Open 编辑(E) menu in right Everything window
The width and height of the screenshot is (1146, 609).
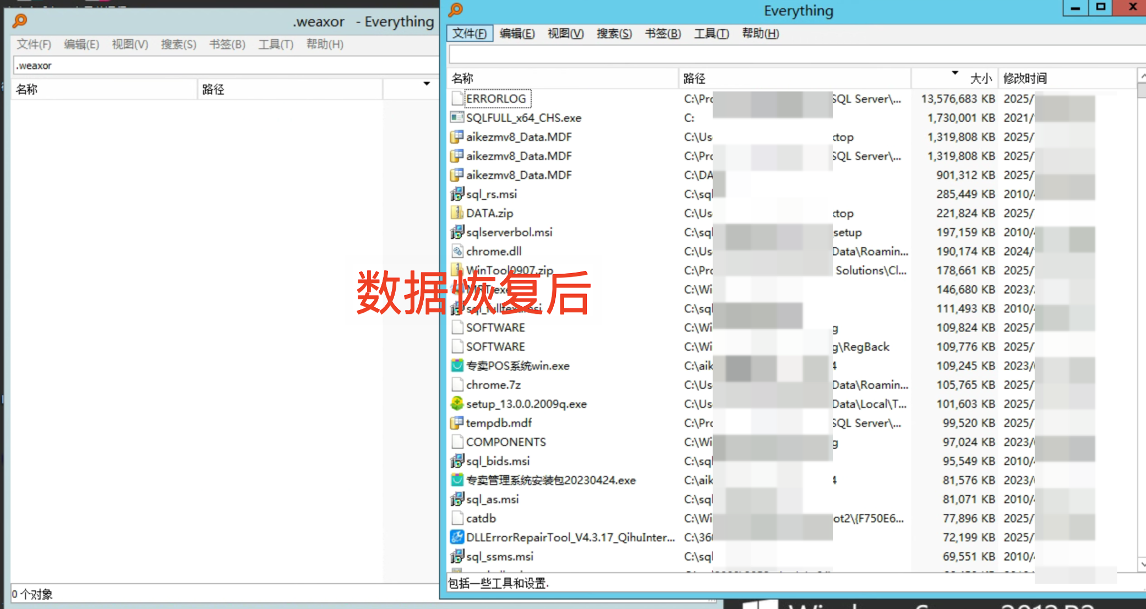[517, 34]
